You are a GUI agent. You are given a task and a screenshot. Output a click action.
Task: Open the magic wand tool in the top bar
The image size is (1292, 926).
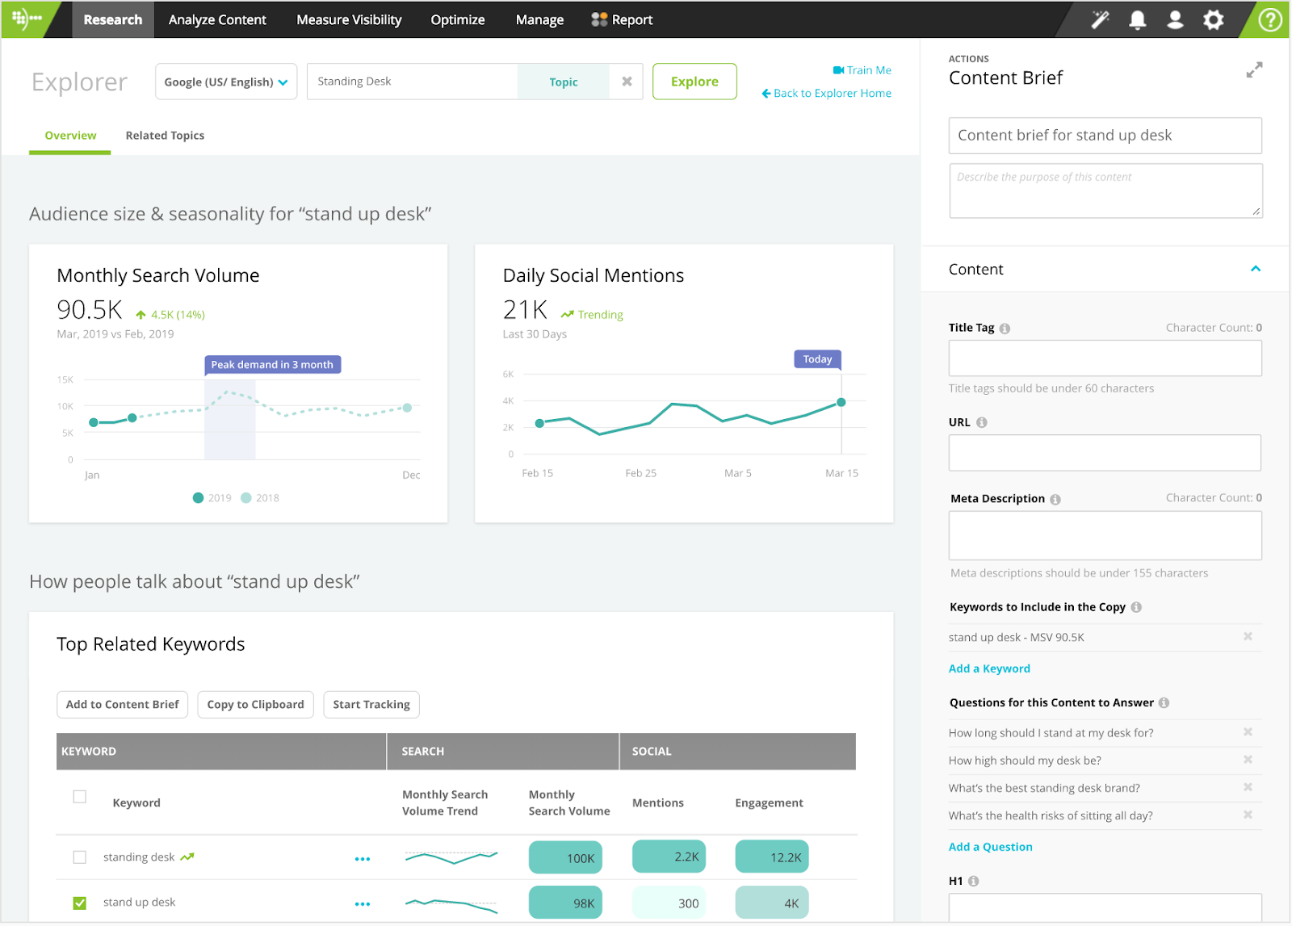tap(1100, 19)
